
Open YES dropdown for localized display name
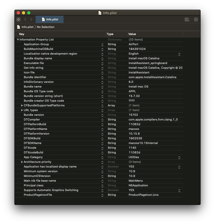click(179, 167)
